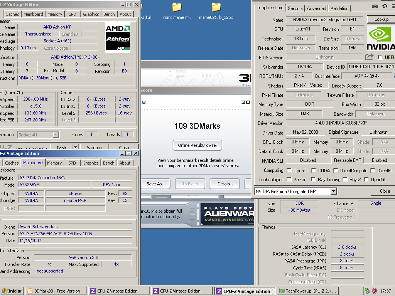Screen dimensions: 395x296
Task: Toggle the DirectML checkbox
Action: [373, 171]
